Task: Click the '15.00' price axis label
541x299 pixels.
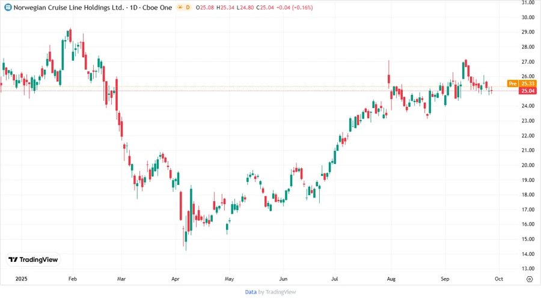Action: 528,239
